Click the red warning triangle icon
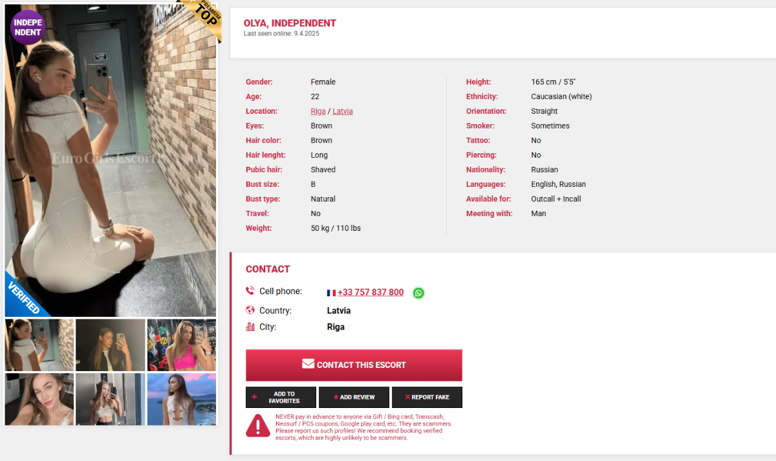The width and height of the screenshot is (776, 461). pyautogui.click(x=258, y=425)
